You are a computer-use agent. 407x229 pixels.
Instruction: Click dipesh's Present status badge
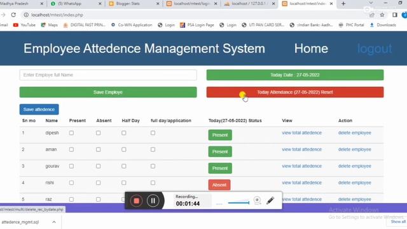[x=220, y=135]
